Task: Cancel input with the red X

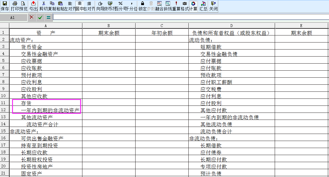Action: 31,17
